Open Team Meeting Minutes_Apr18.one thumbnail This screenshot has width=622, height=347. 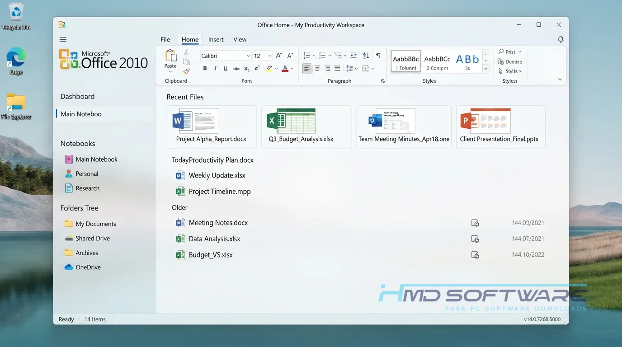coord(404,127)
